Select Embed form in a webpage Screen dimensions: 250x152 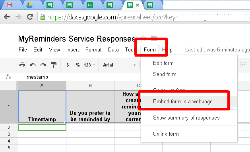coord(189,101)
